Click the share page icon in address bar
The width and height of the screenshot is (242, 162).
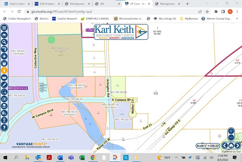tap(200, 12)
